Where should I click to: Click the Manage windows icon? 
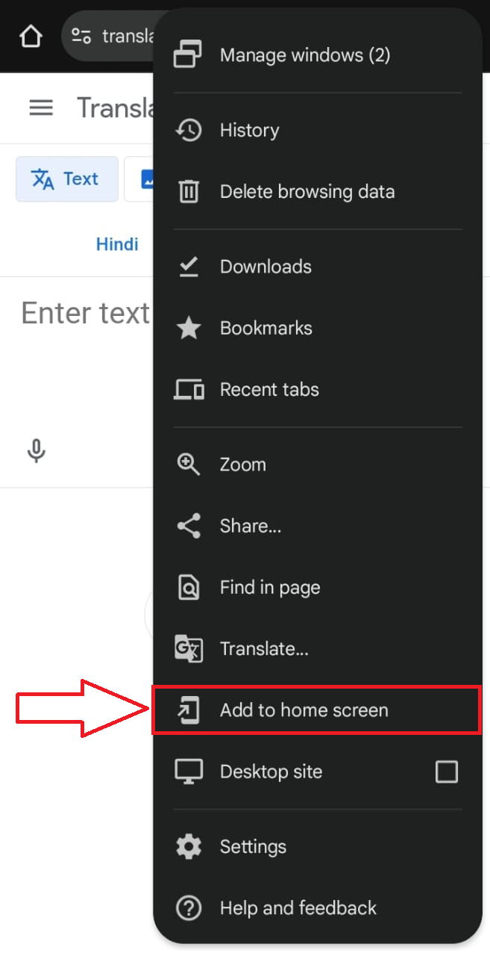[188, 55]
